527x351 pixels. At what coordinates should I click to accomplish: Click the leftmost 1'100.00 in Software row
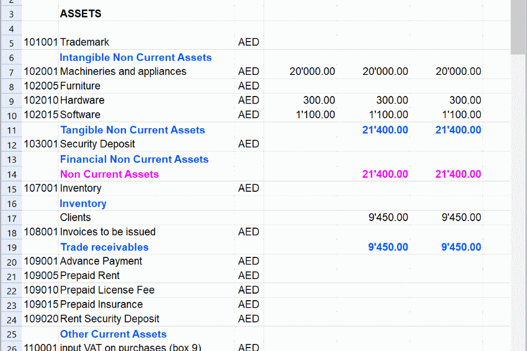315,115
